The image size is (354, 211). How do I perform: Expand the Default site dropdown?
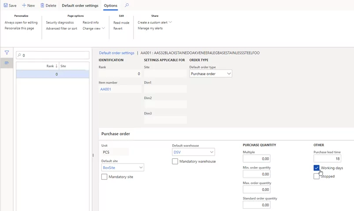click(141, 167)
